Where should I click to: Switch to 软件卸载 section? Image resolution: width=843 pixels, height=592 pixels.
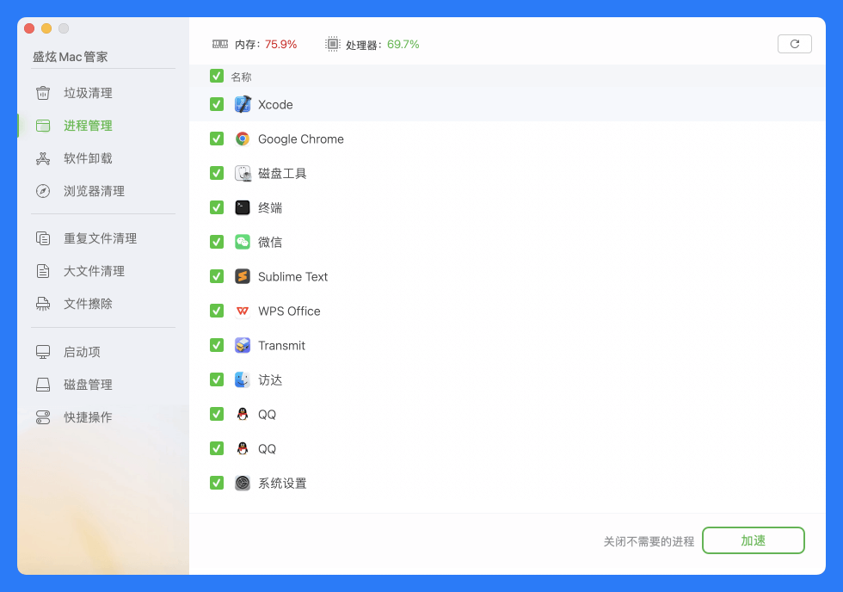click(x=88, y=158)
